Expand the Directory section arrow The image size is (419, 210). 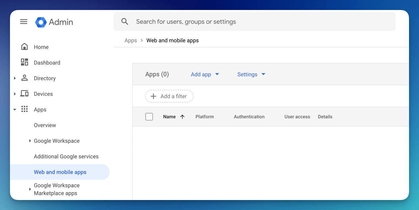tap(15, 78)
